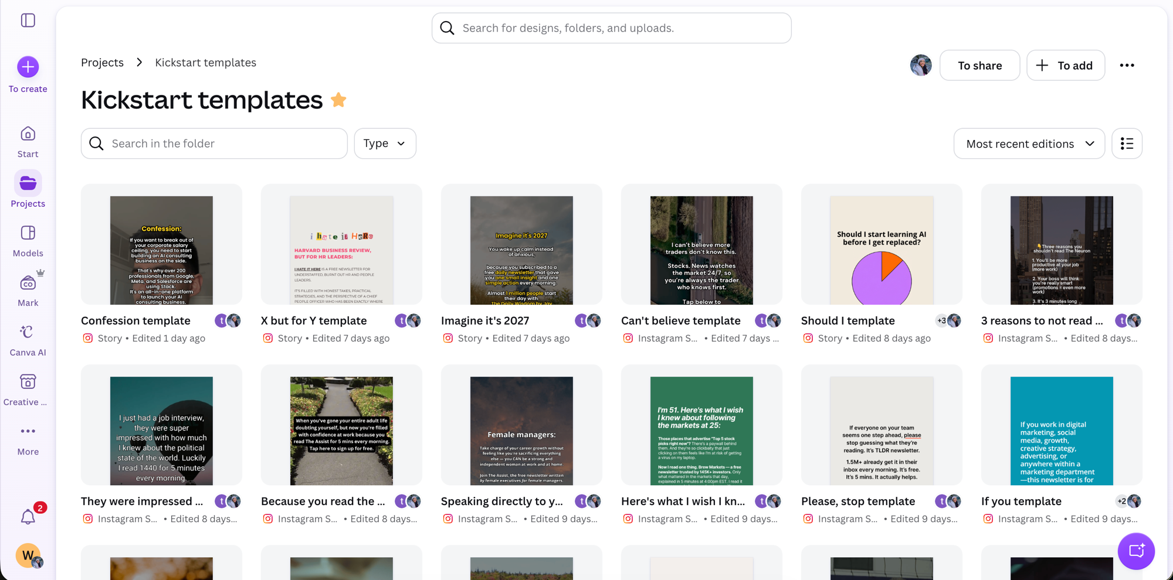This screenshot has width=1173, height=580.
Task: Click the Please, stop template title
Action: 858,501
